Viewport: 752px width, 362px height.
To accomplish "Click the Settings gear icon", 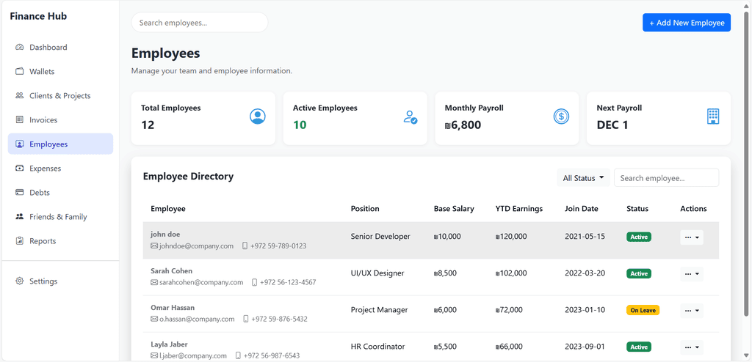I will (x=20, y=281).
